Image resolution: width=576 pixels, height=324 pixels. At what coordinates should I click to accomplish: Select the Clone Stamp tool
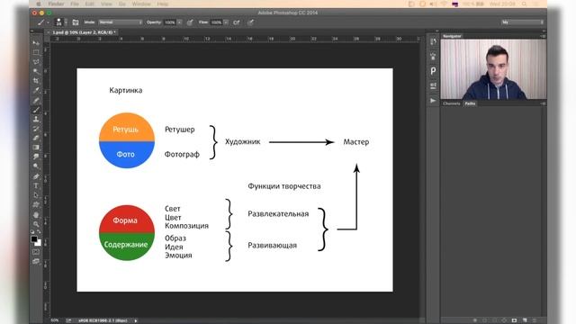pos(36,119)
